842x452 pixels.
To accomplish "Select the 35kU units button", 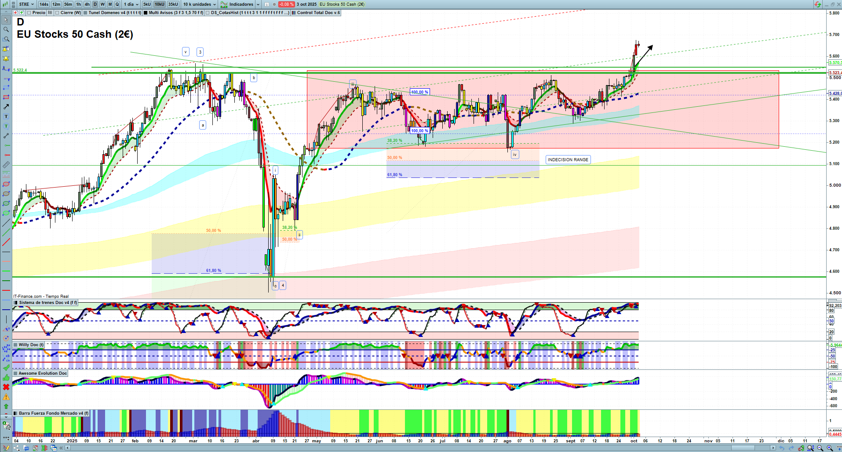I will pyautogui.click(x=173, y=4).
